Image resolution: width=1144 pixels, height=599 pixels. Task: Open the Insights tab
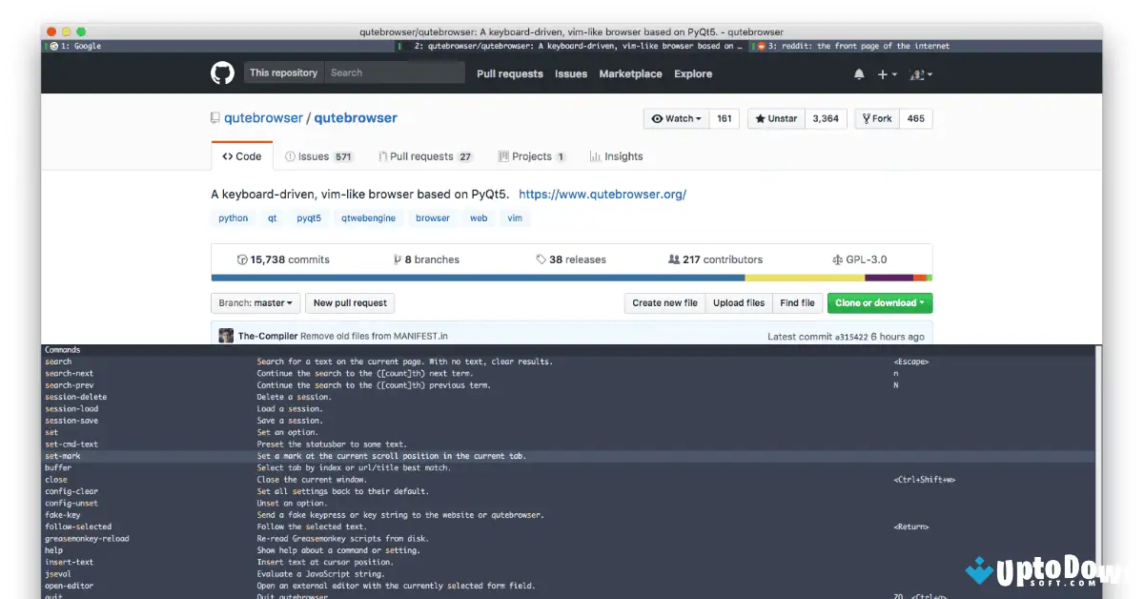[616, 156]
